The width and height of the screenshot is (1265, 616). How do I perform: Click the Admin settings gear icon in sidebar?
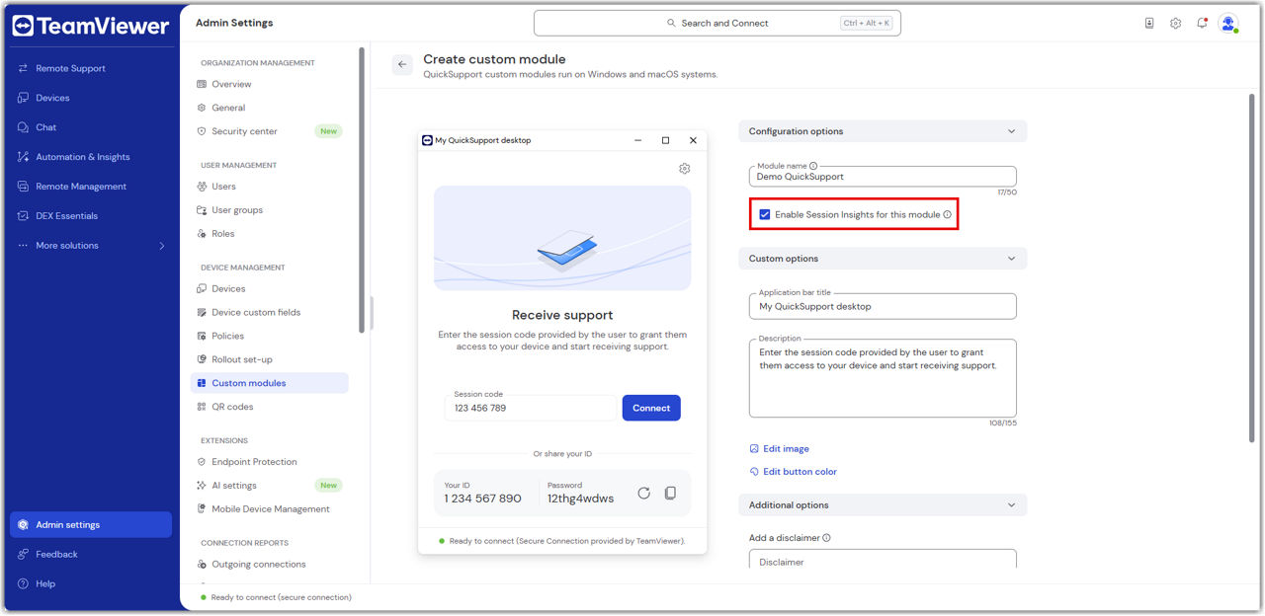(23, 525)
